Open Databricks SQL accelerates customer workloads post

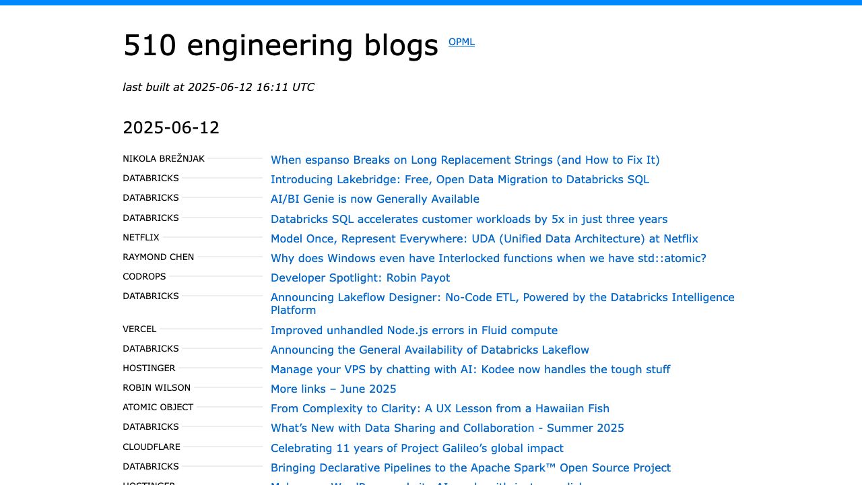(469, 220)
